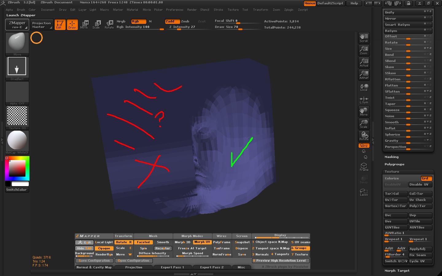Screen dimensions: 442x276
Task: Click the Zoom canvas icon on right shelf
Action: [x=364, y=50]
